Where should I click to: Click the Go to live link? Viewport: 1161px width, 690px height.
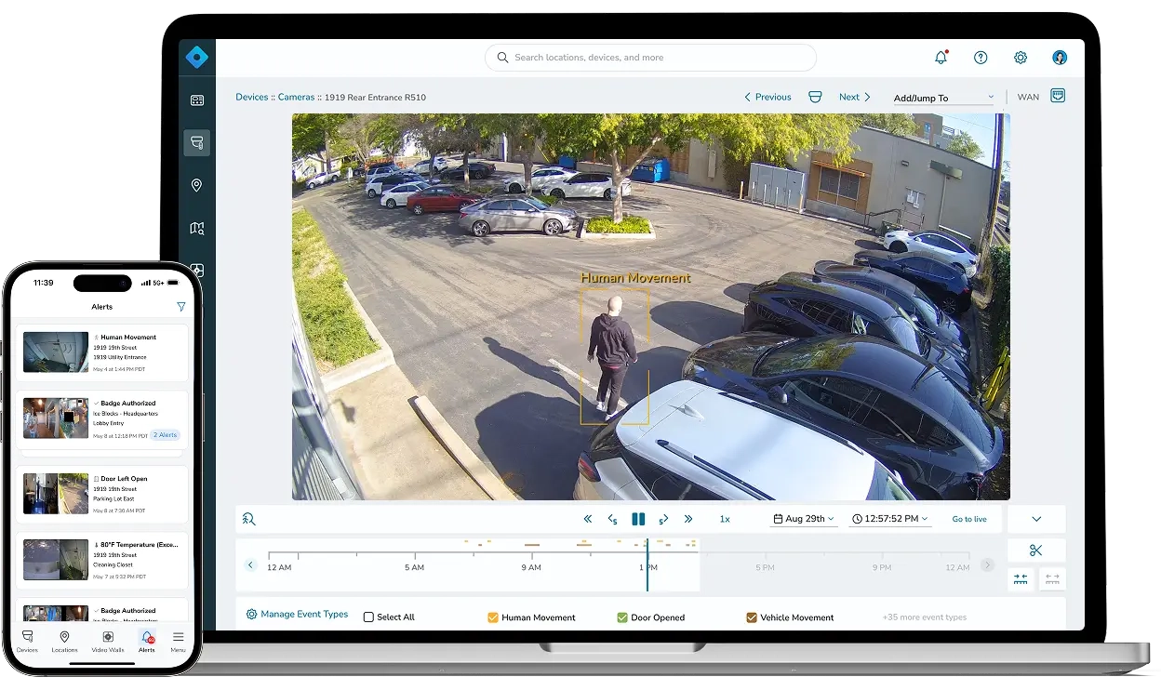(969, 519)
